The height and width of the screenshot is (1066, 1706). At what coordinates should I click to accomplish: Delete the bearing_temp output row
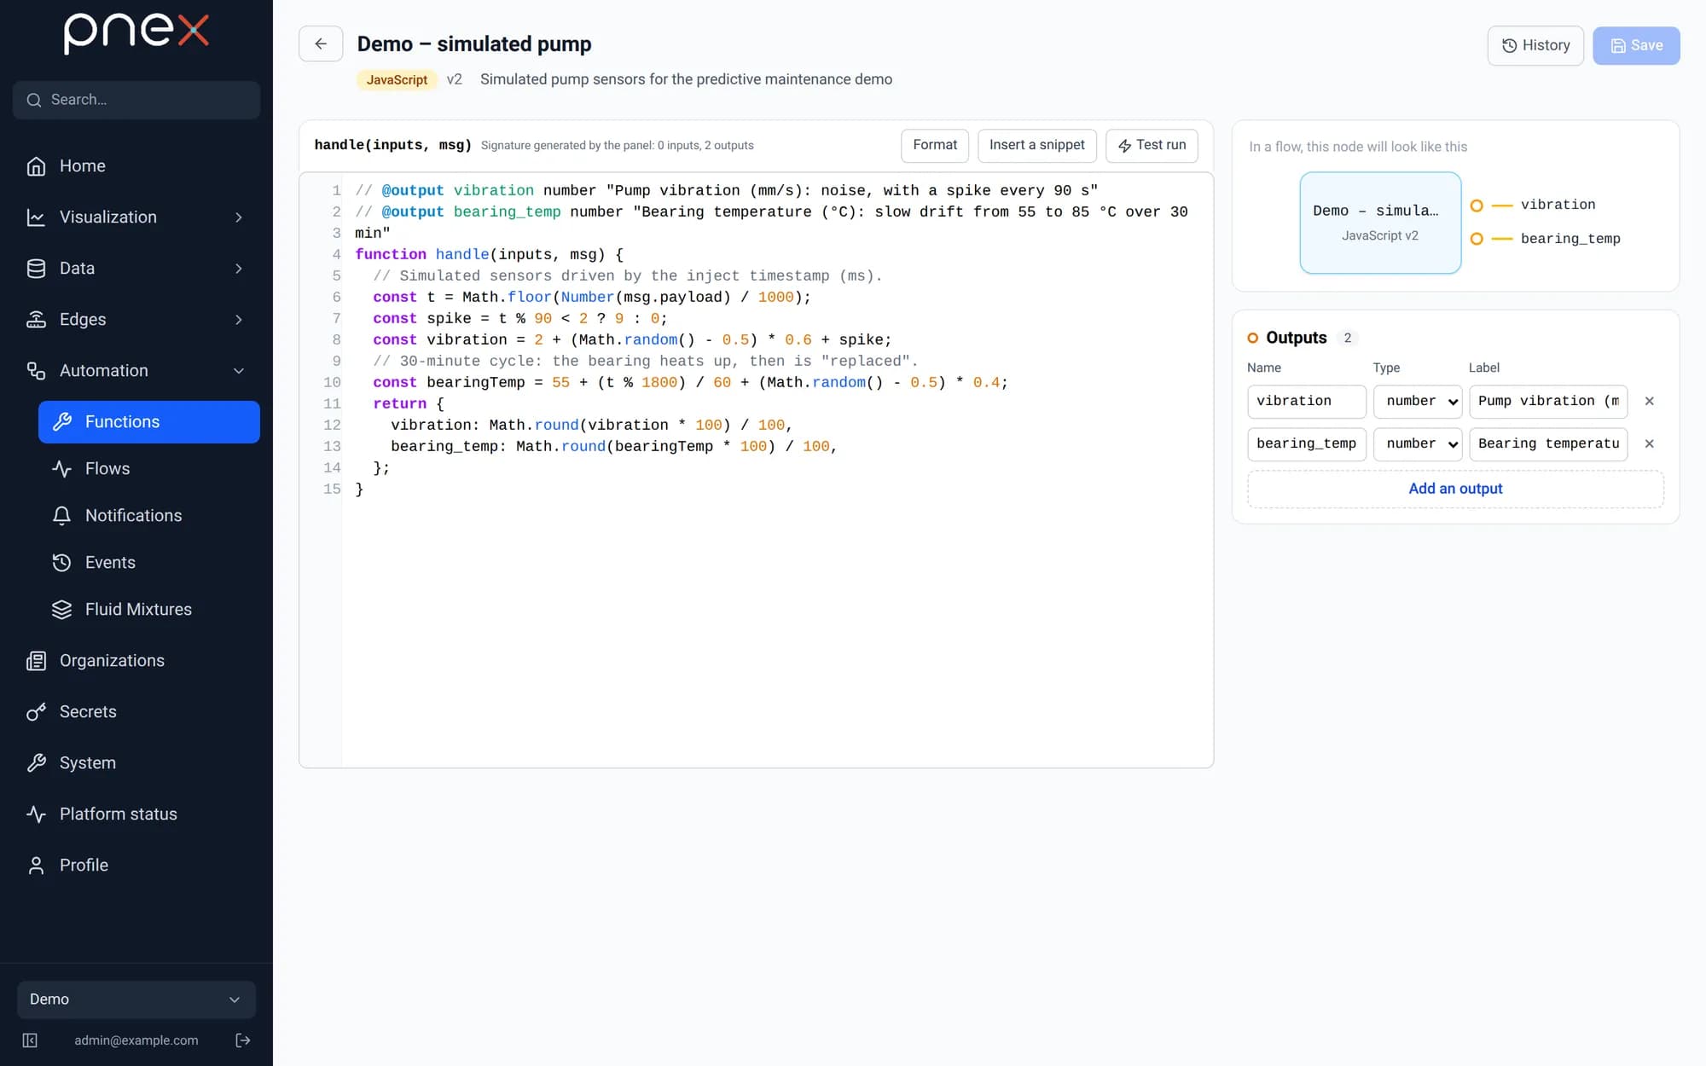coord(1649,443)
